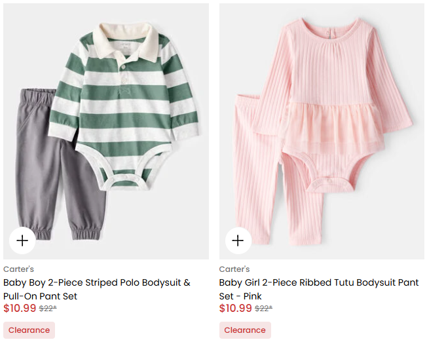Click the crossed-out $22 price of boy set
Viewport: 427px width, 342px height.
(x=48, y=309)
